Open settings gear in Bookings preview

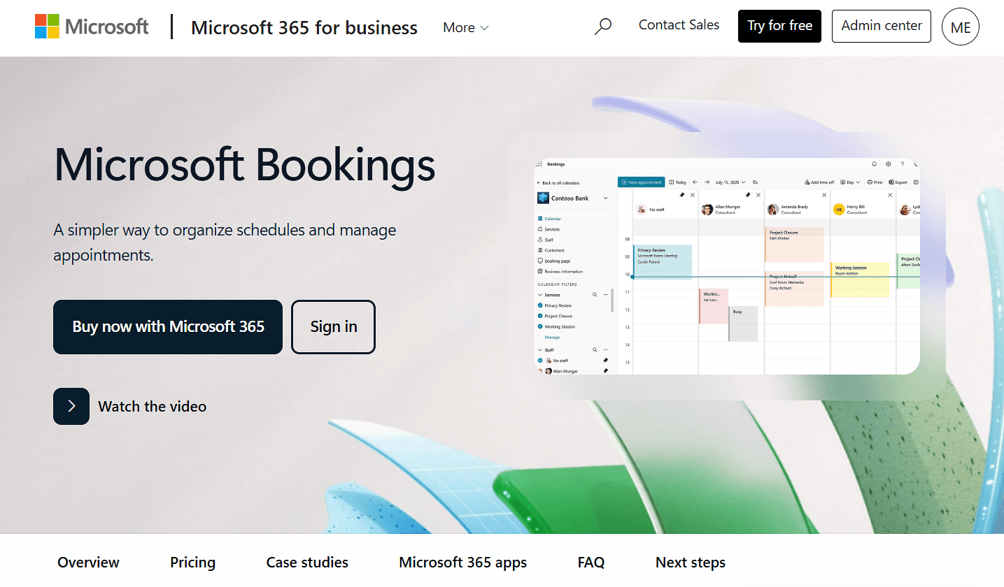[x=889, y=164]
